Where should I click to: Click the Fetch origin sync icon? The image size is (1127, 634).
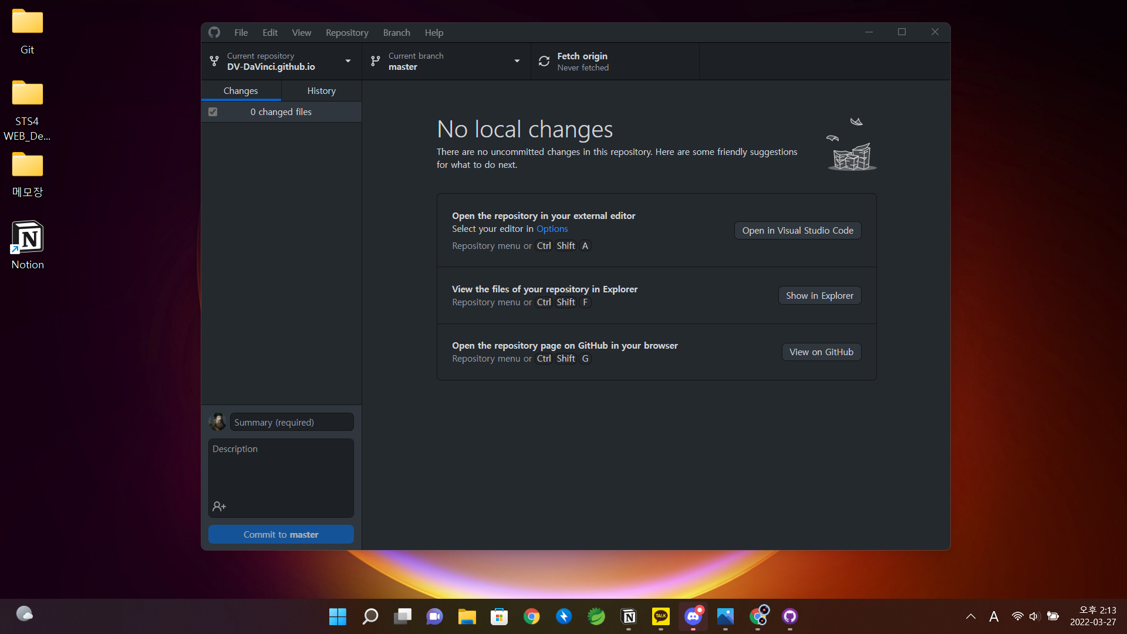544,61
